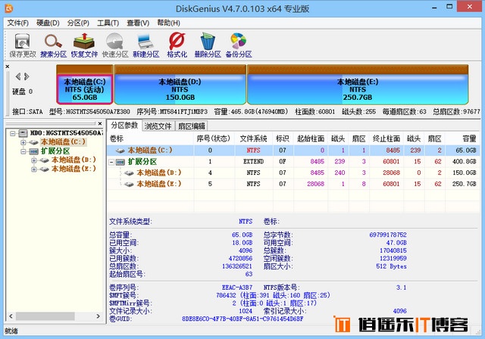
Task: Click the 容量 column header
Action: point(463,139)
